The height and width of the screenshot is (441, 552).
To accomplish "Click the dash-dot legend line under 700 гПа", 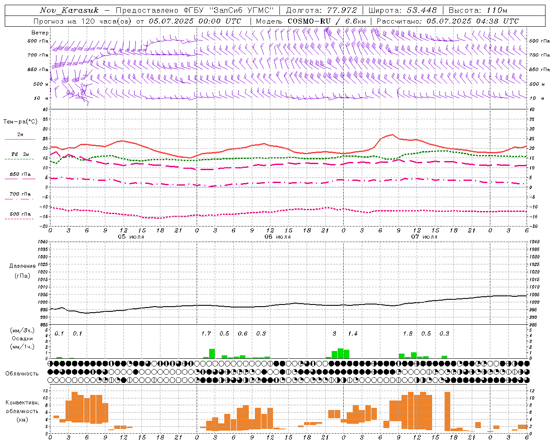I will [19, 199].
